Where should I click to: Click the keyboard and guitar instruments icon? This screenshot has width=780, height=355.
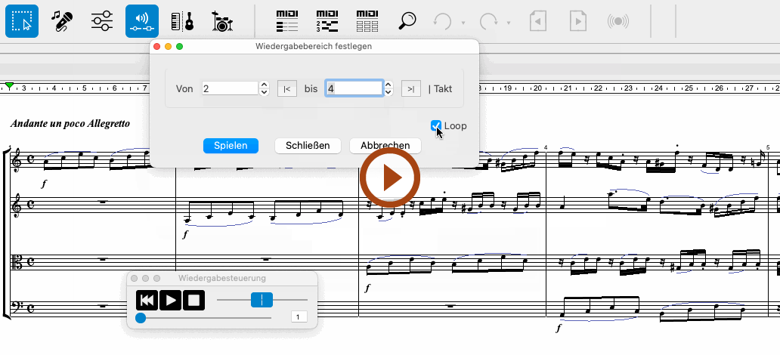tap(182, 21)
